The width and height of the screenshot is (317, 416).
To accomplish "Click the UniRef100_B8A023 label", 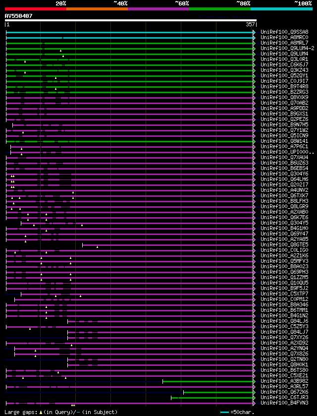I will [284, 267].
